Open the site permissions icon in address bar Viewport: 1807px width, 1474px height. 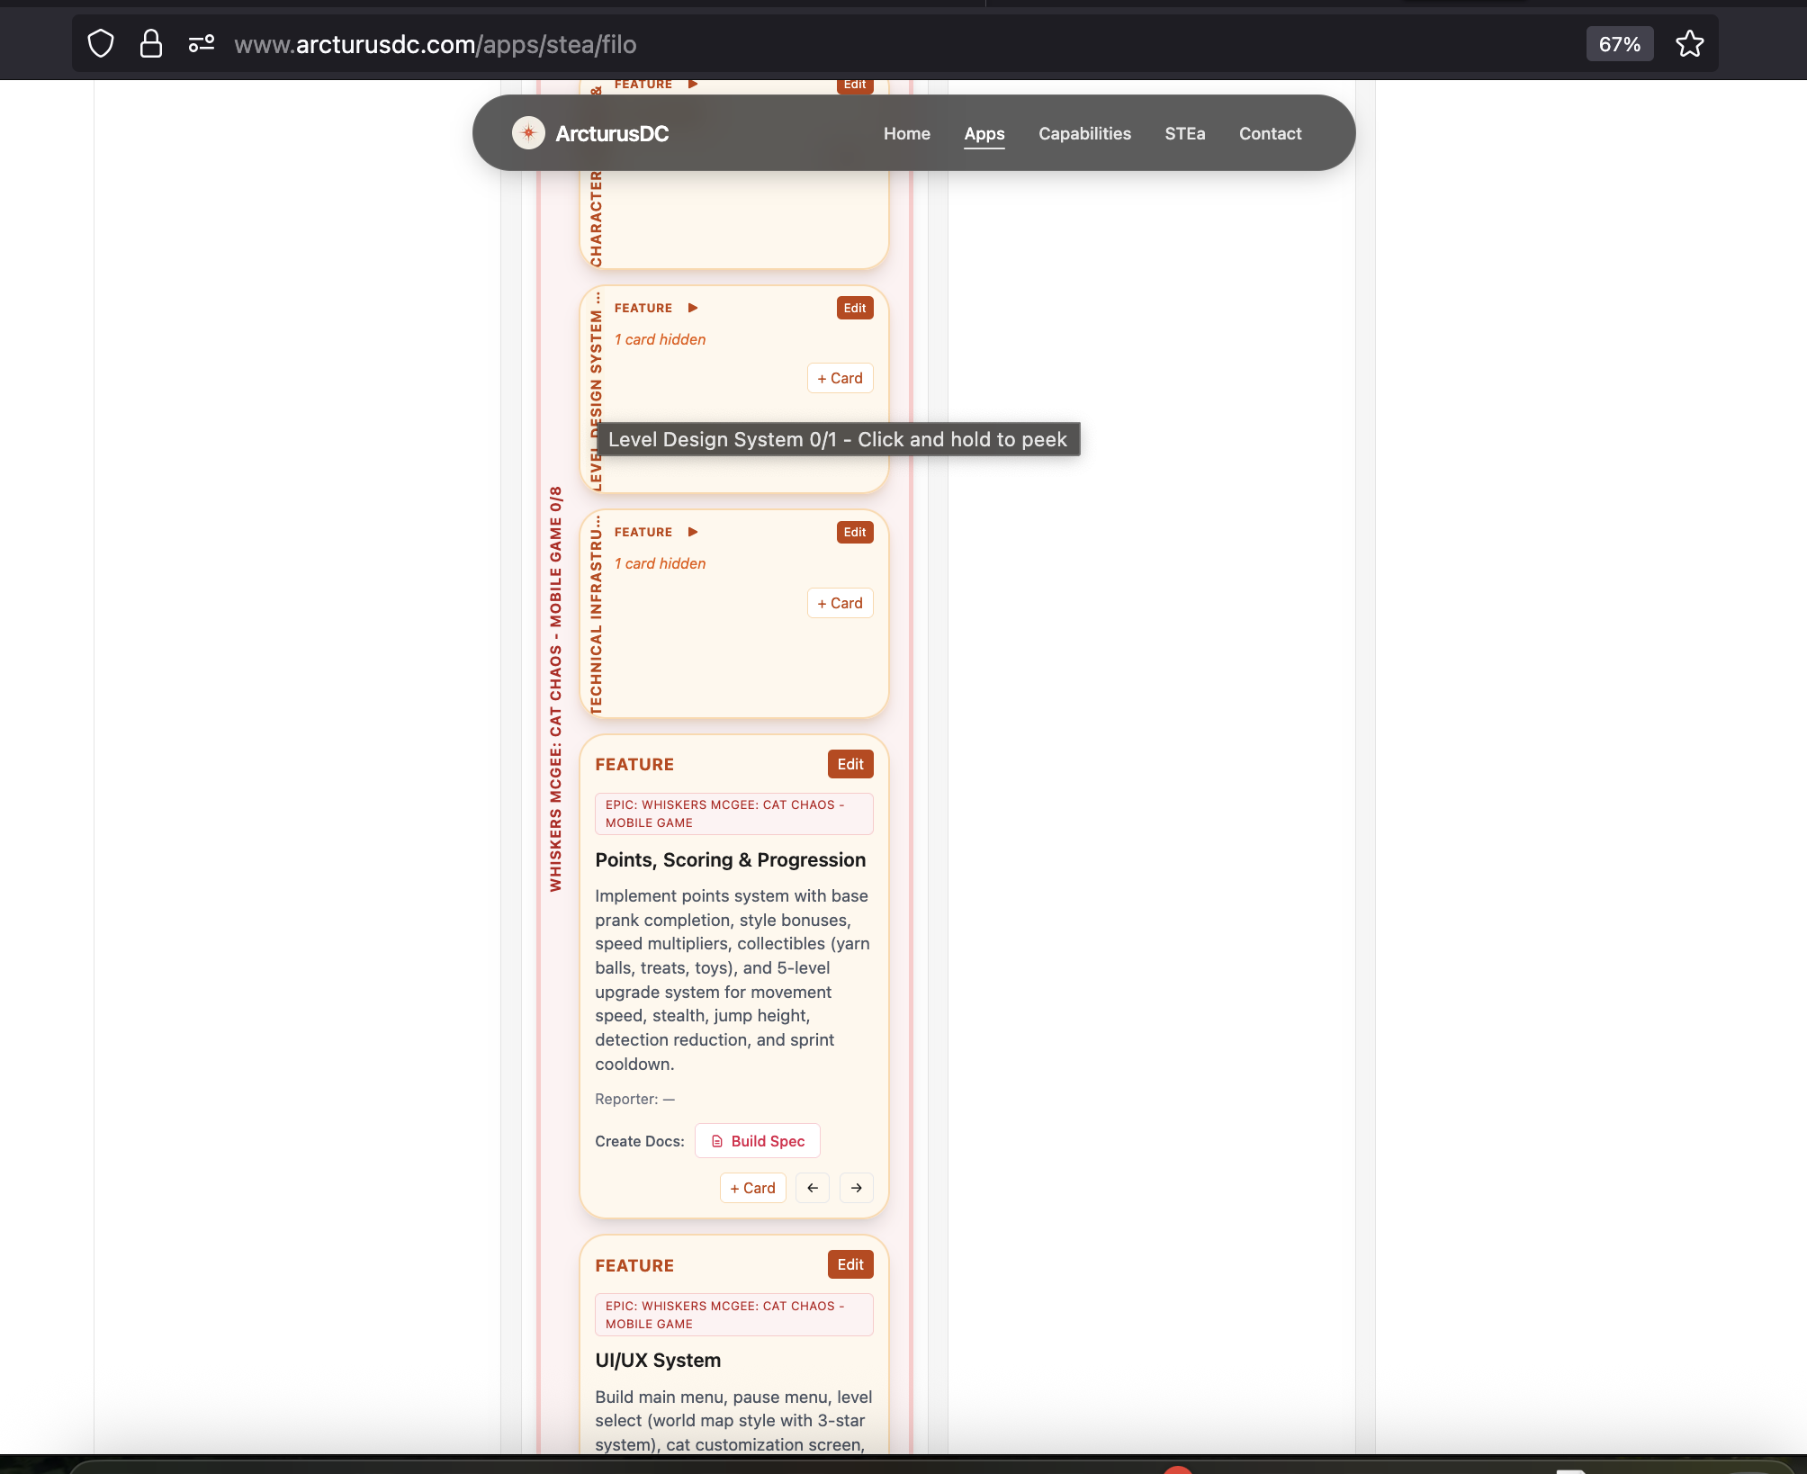(202, 43)
